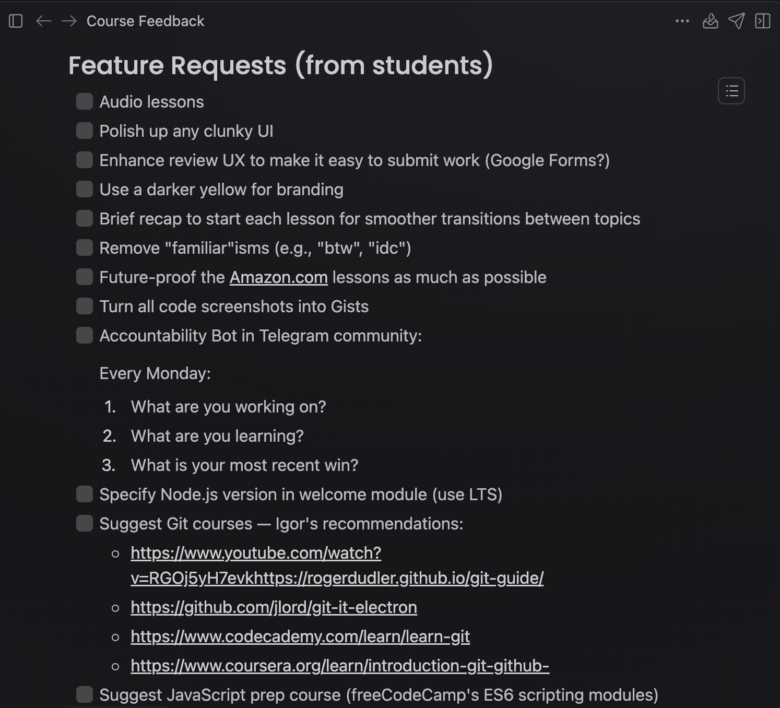This screenshot has width=780, height=708.
Task: Click the paper-plane share icon
Action: pyautogui.click(x=736, y=21)
